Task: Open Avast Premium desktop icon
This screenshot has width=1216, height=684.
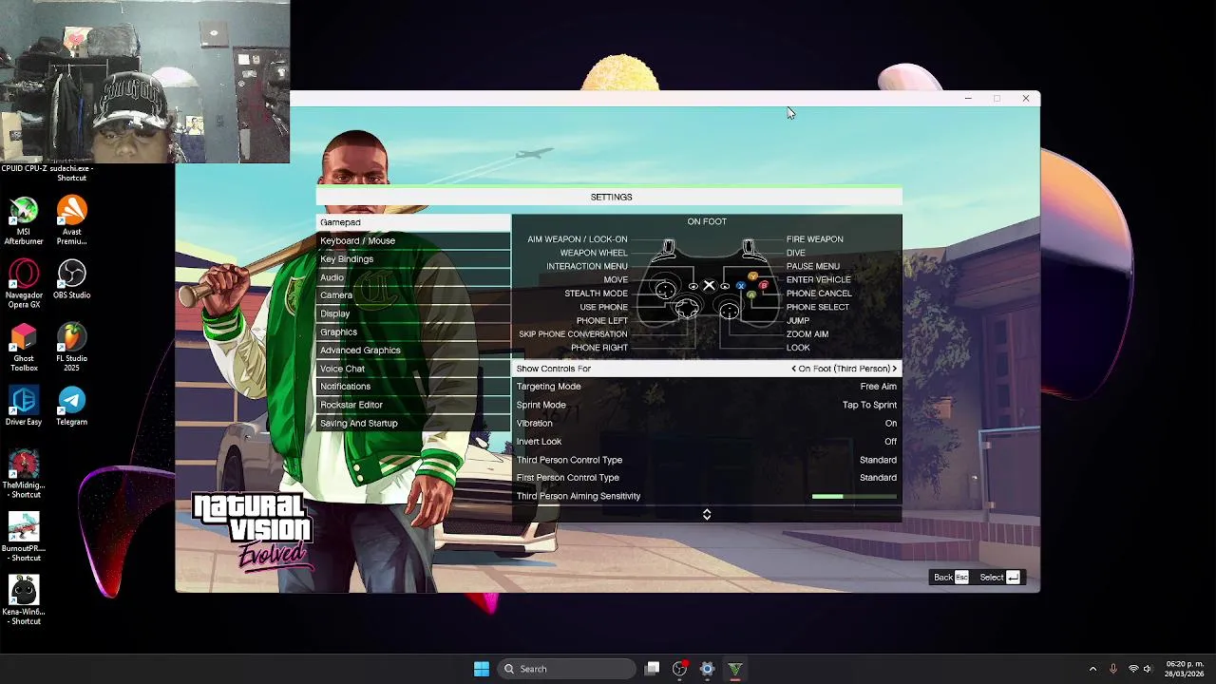Action: 71,220
